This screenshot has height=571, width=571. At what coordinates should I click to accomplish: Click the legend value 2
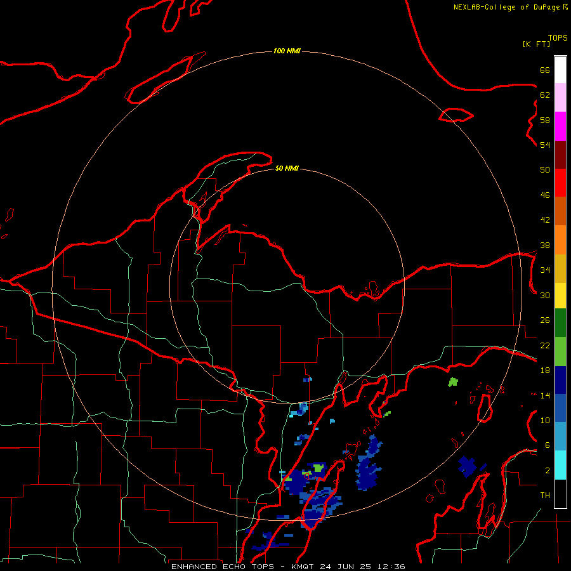click(x=548, y=471)
